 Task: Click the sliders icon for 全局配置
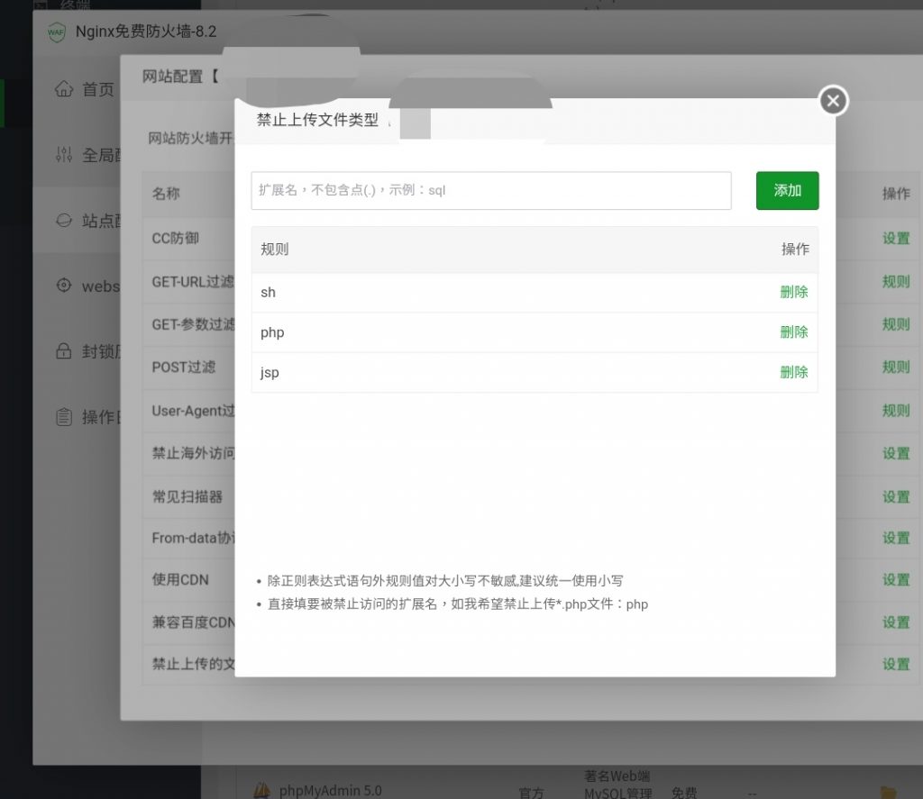point(63,155)
